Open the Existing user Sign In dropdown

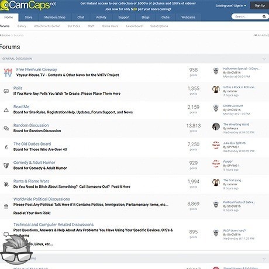pyautogui.click(x=231, y=6)
